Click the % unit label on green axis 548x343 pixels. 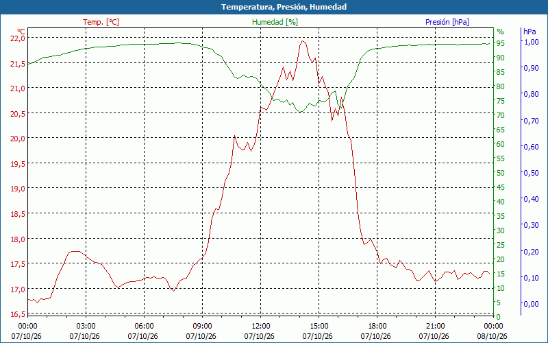[501, 32]
